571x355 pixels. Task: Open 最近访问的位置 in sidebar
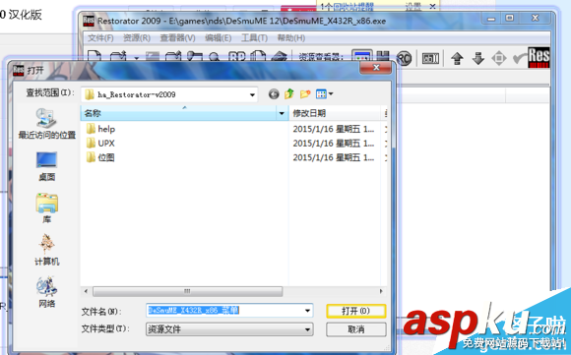pyautogui.click(x=46, y=124)
